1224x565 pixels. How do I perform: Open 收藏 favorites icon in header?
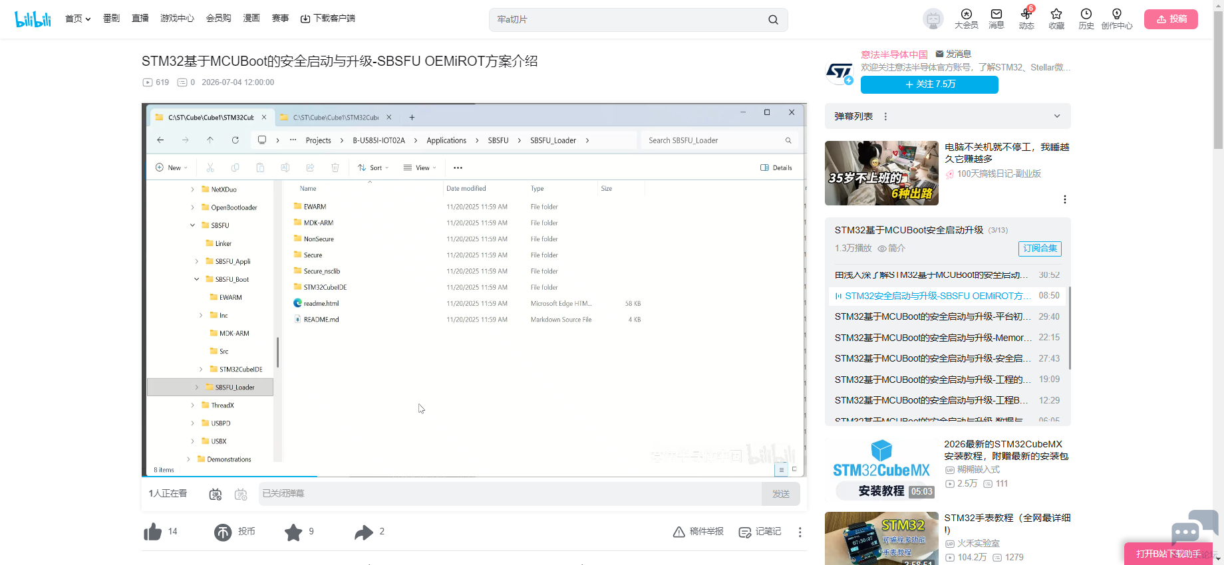(x=1056, y=19)
